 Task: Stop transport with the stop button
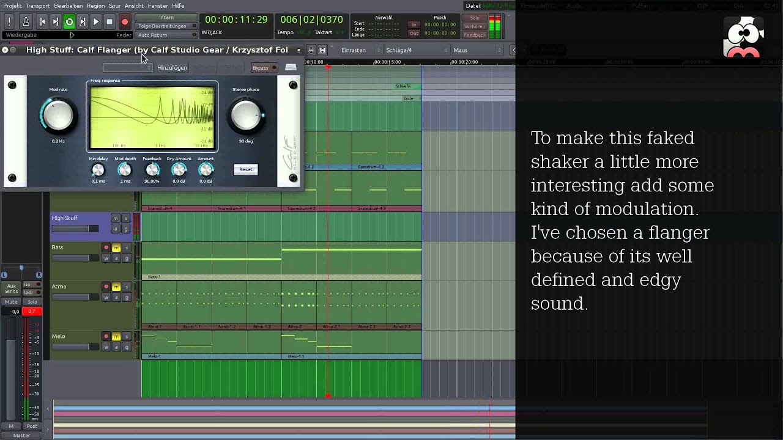(x=109, y=22)
